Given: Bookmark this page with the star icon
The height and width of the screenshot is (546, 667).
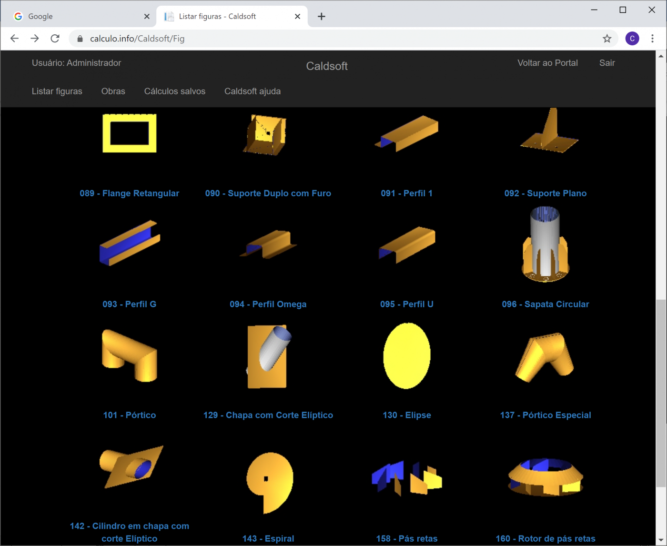Looking at the screenshot, I should pyautogui.click(x=606, y=39).
